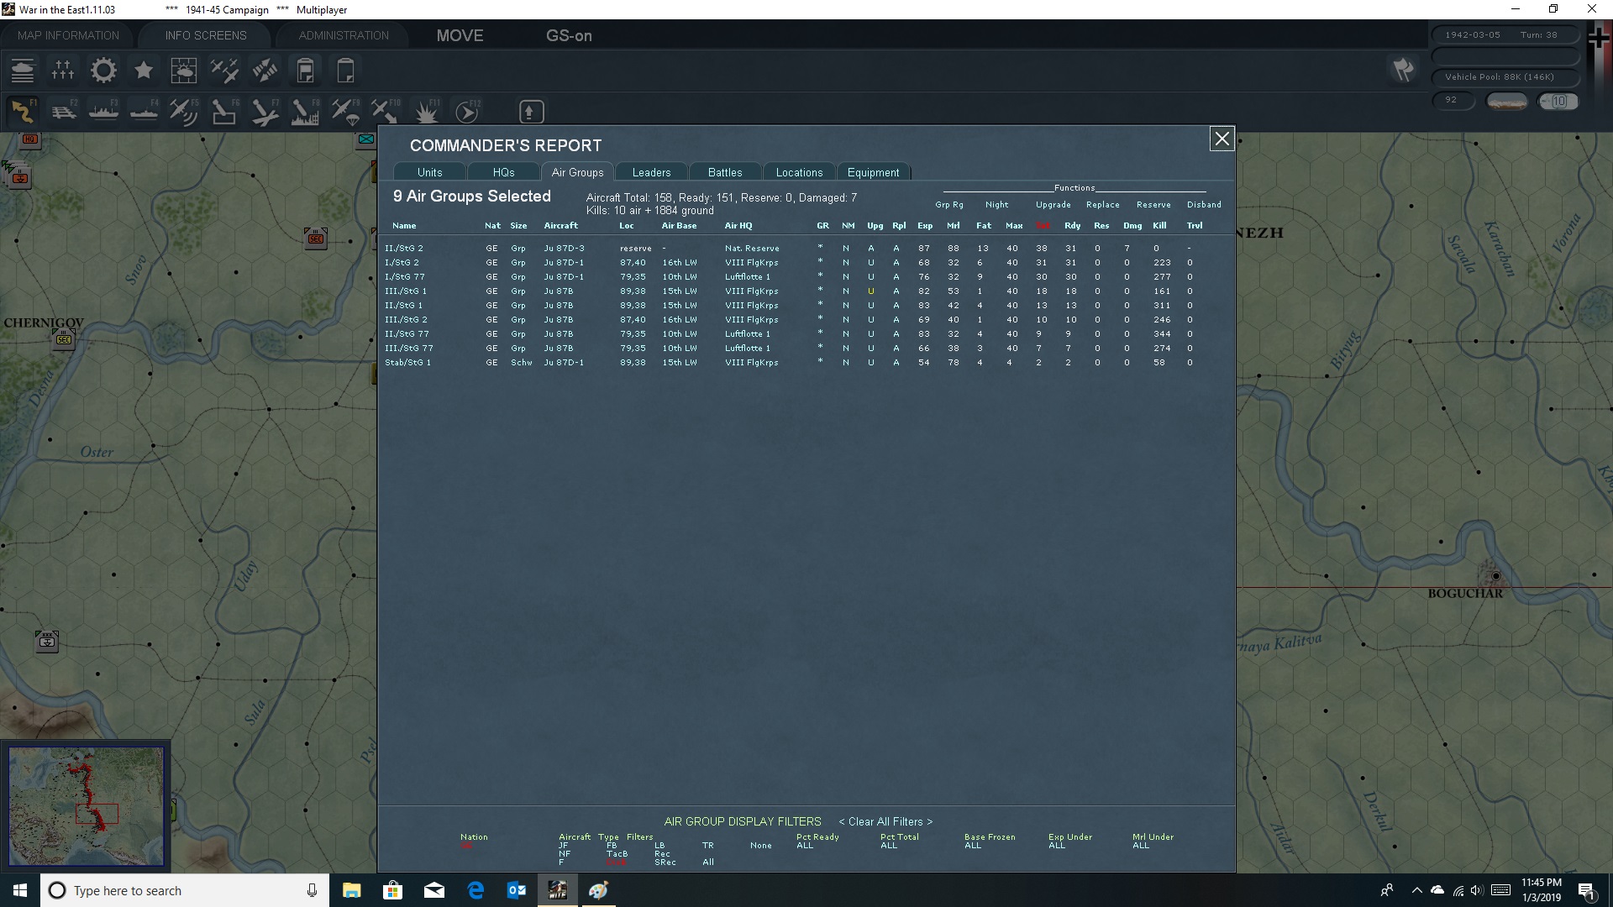Toggle the JF aircraft filter

click(x=563, y=846)
